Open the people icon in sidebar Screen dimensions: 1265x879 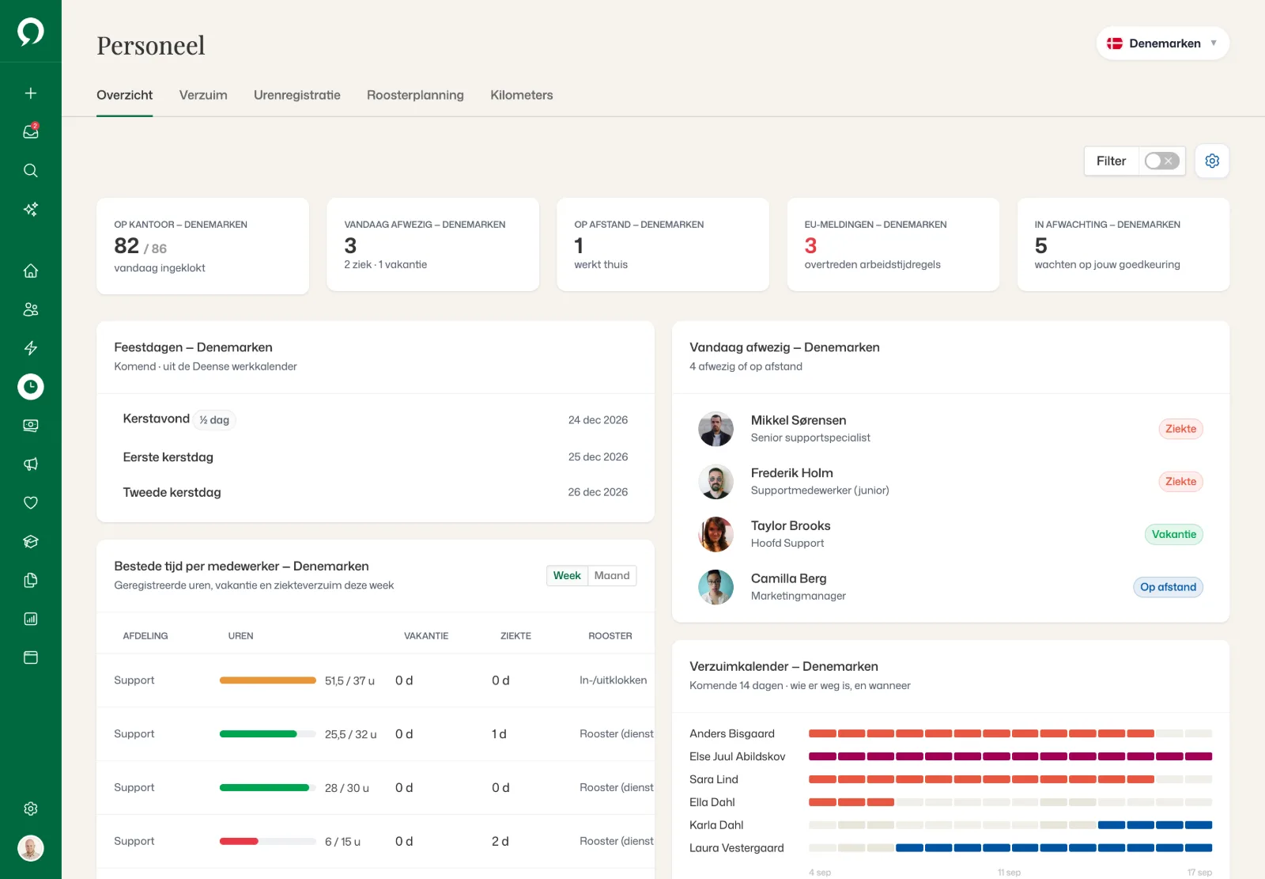(x=31, y=309)
